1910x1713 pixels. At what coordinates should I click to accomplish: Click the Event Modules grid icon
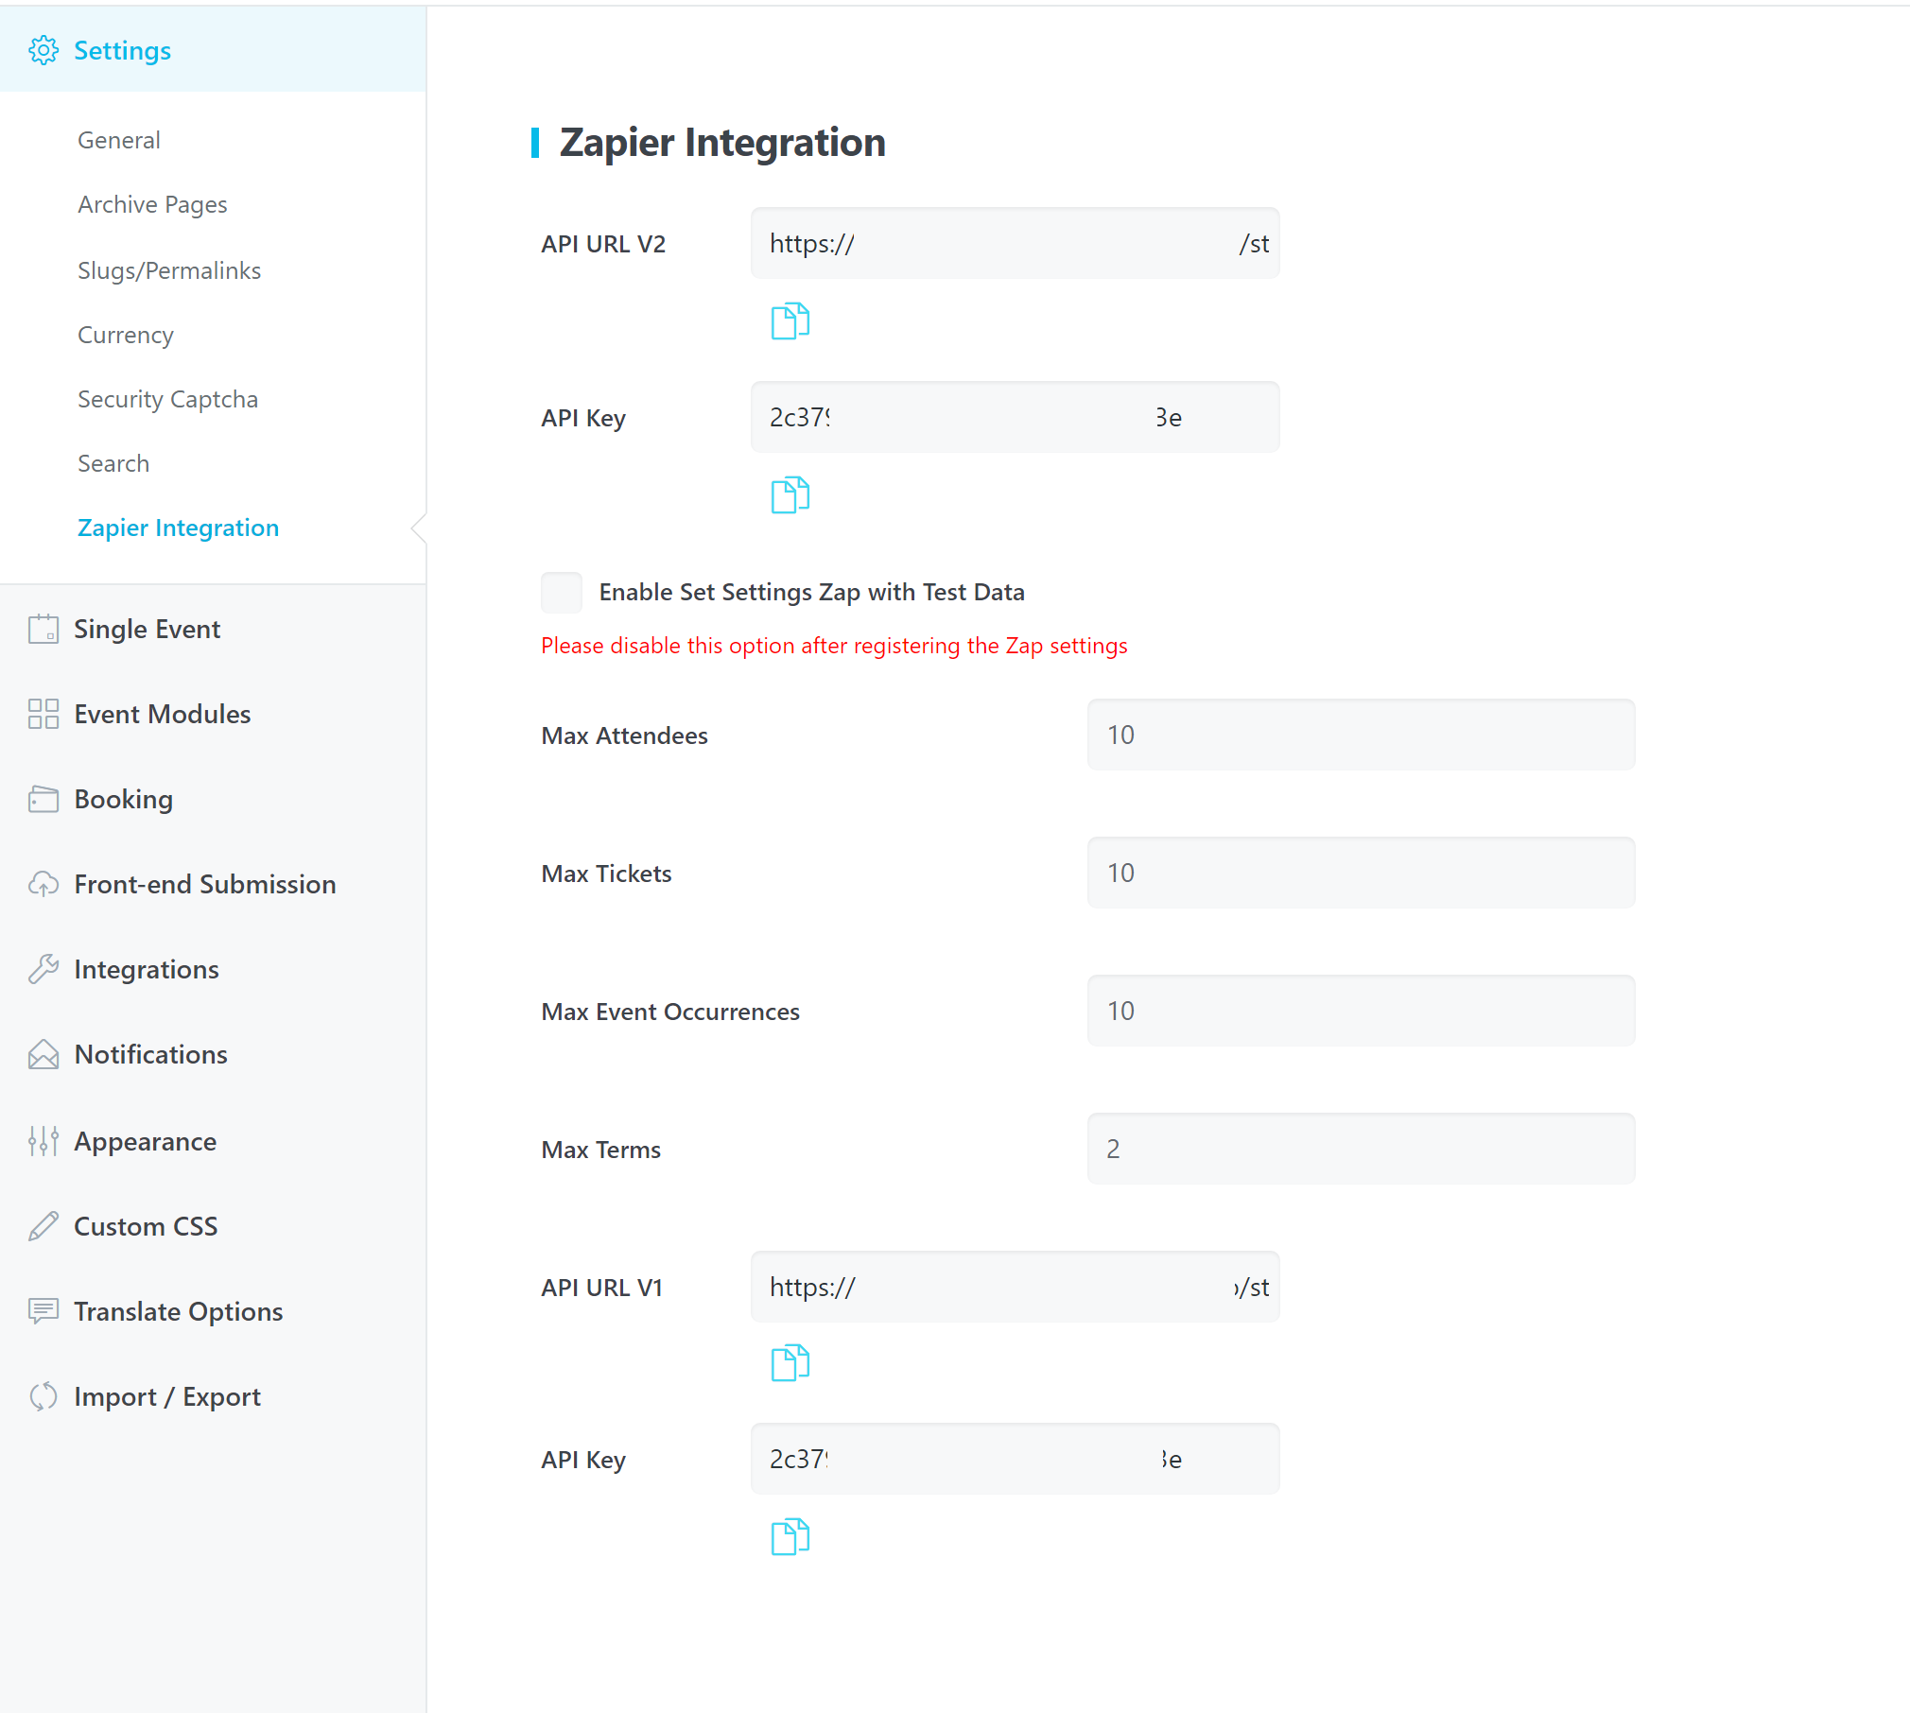[x=43, y=714]
